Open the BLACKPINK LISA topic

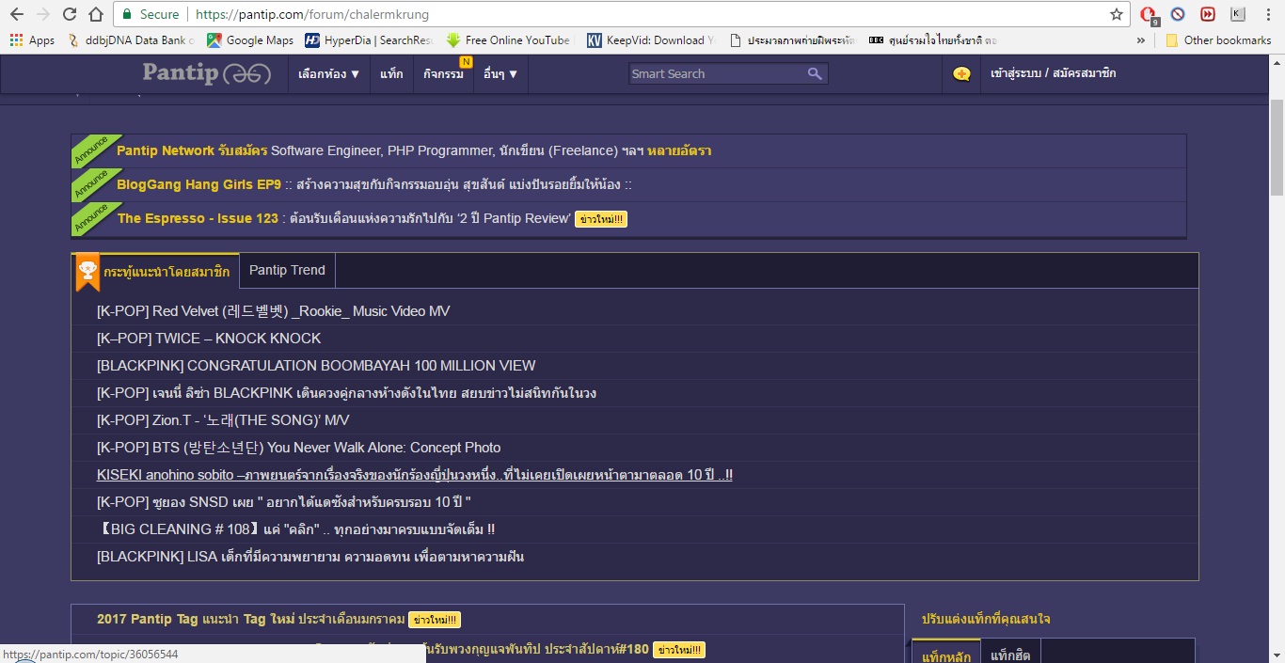(x=310, y=557)
